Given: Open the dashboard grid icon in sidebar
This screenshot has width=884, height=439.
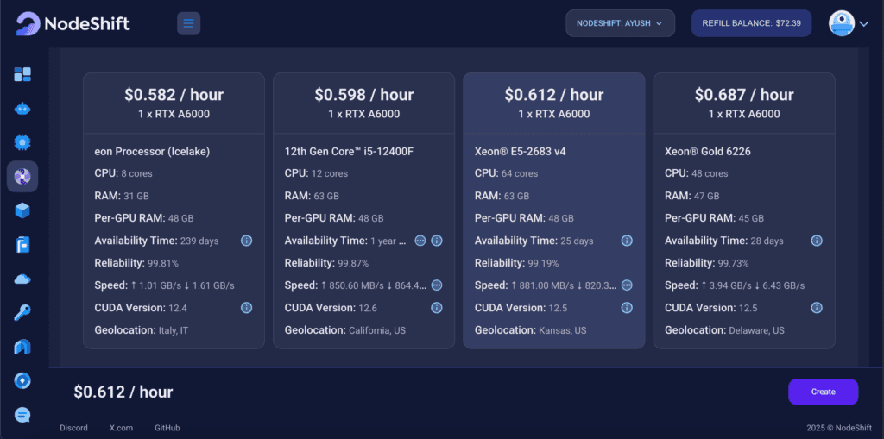Looking at the screenshot, I should (22, 75).
